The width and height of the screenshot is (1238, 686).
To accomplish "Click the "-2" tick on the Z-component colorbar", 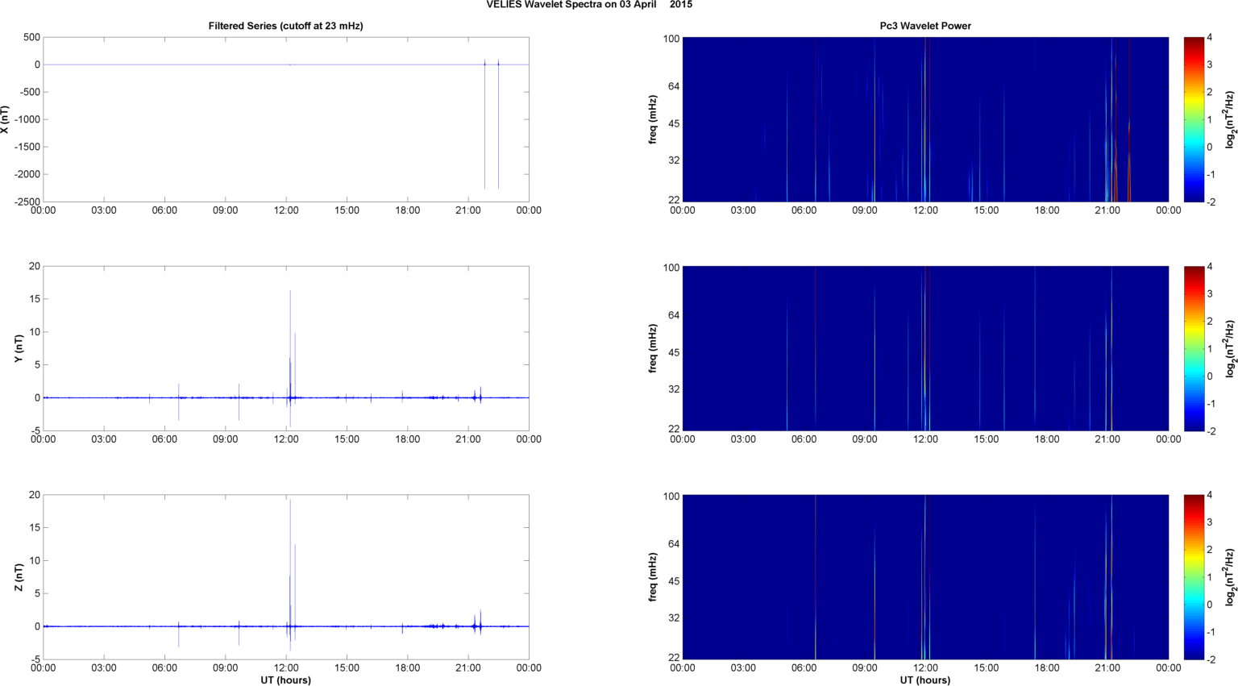I will 1211,659.
